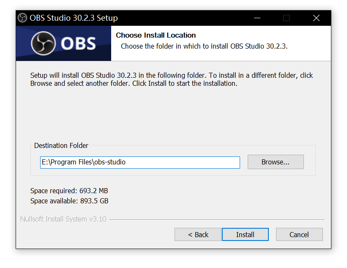This screenshot has height=268, width=347.
Task: Open the Browse... folder picker
Action: click(276, 162)
